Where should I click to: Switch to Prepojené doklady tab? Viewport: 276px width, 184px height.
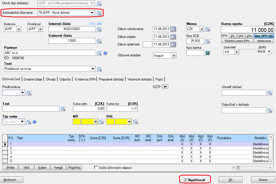[x=111, y=79]
